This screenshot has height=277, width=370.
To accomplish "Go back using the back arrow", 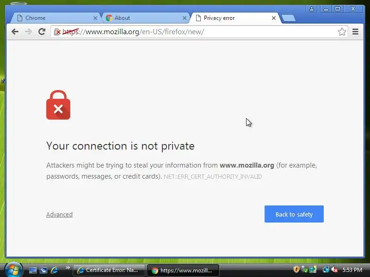I will coord(15,31).
